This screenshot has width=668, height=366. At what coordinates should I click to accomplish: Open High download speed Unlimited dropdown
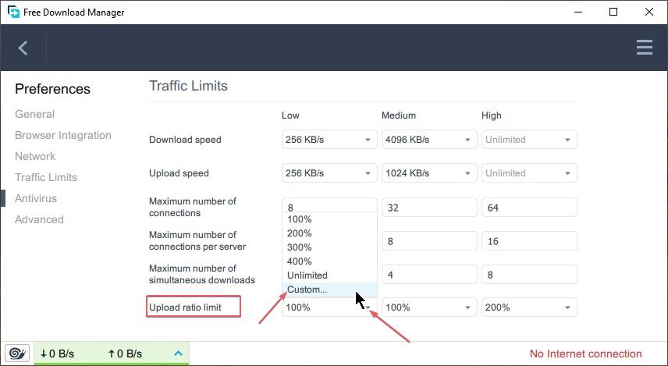529,140
